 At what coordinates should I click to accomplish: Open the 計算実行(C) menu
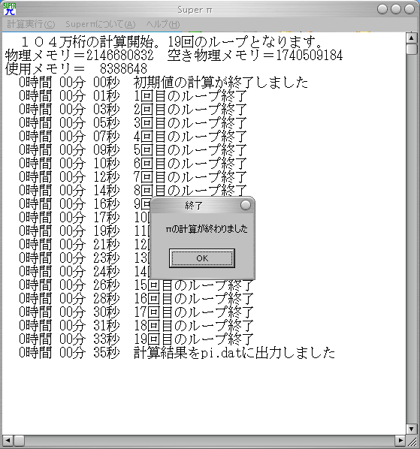point(31,24)
